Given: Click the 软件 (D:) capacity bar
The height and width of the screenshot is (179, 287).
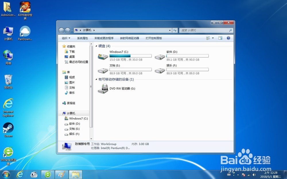Looking at the screenshot, I should [x=187, y=56].
